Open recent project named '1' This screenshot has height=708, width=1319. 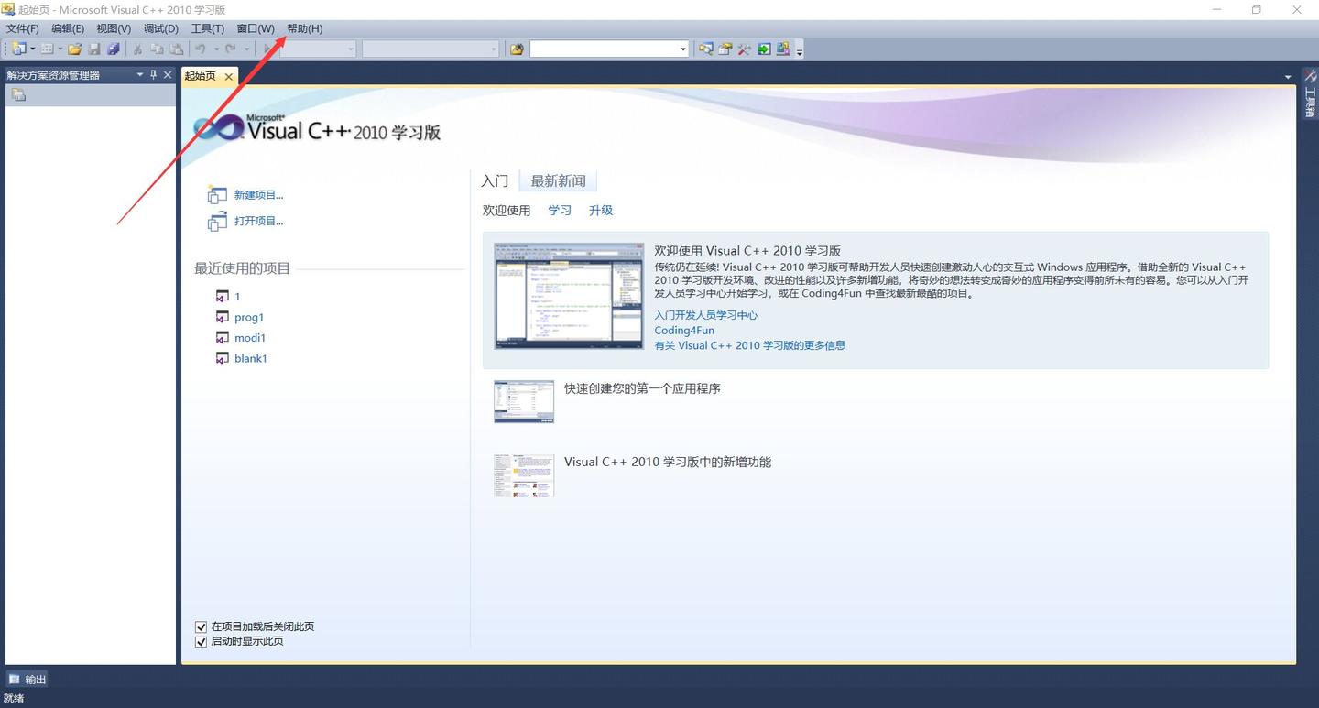point(237,296)
